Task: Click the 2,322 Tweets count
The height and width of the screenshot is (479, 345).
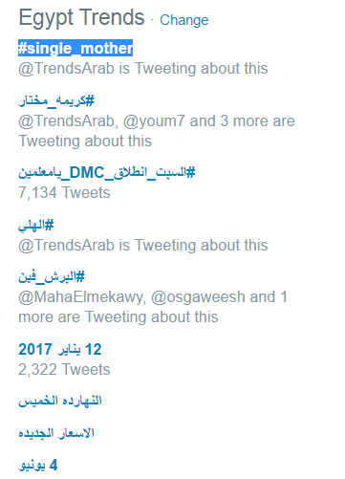Action: 64,369
